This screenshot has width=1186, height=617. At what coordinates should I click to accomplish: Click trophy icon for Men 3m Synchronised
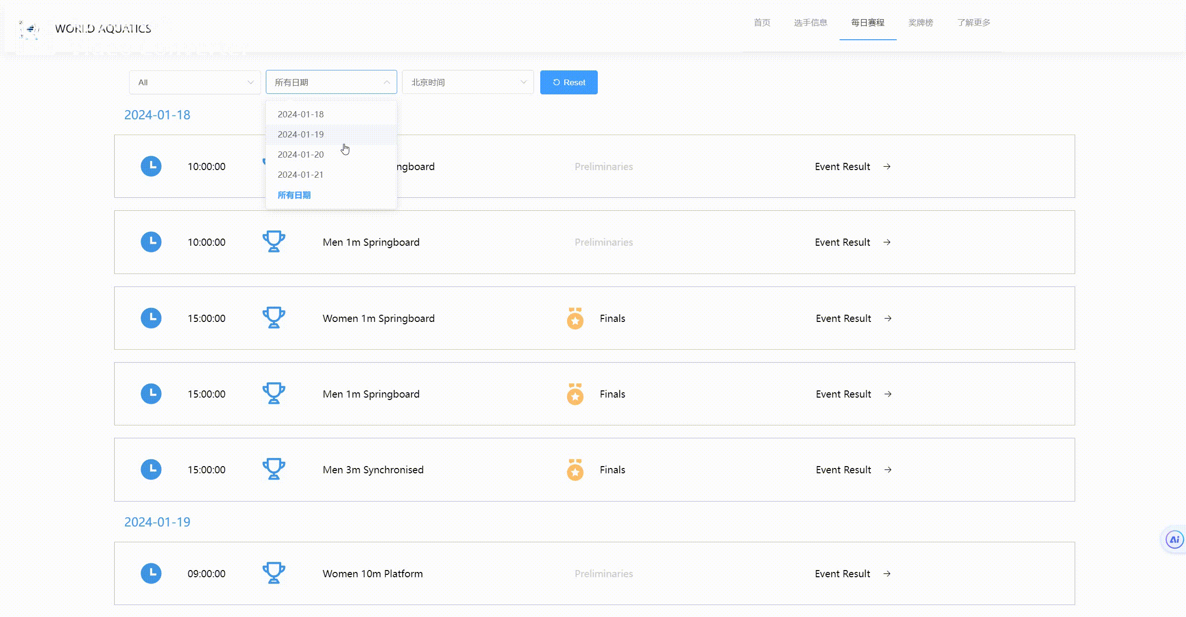tap(274, 469)
